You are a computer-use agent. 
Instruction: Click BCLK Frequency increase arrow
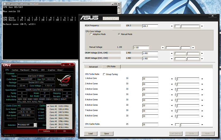click(202, 26)
